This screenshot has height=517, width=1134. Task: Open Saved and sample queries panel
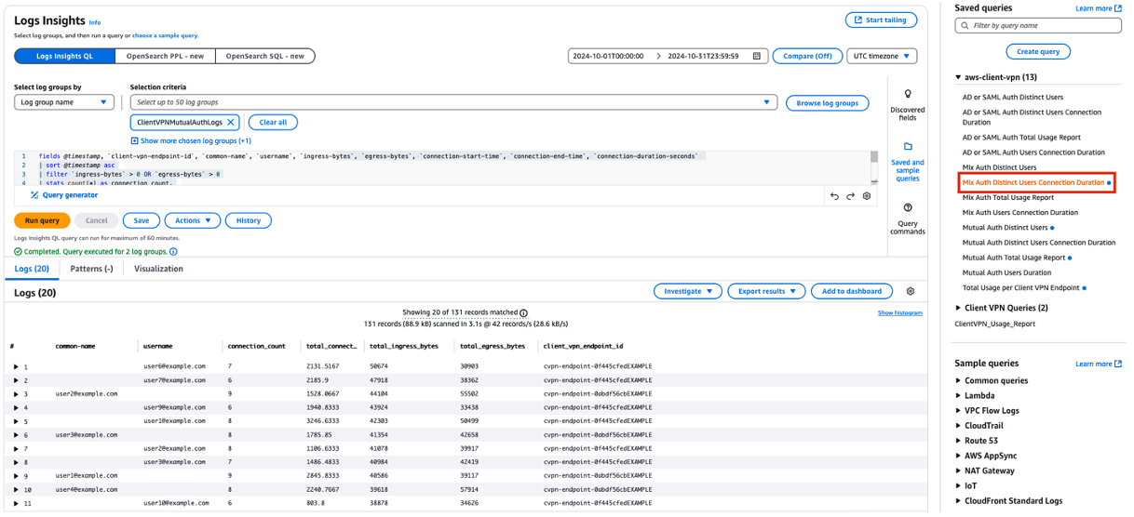pyautogui.click(x=908, y=147)
